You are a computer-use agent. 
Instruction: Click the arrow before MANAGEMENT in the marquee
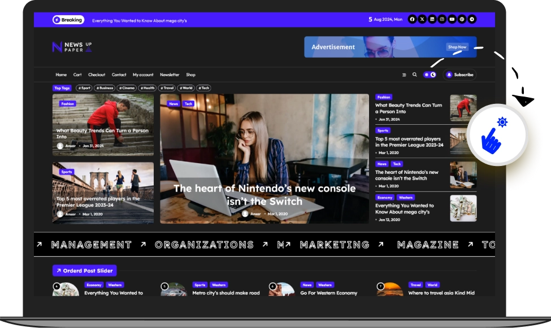[40, 244]
